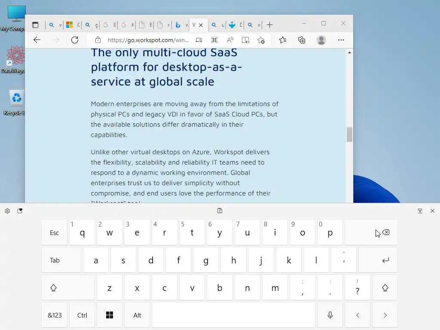Tap the a key

click(96, 260)
